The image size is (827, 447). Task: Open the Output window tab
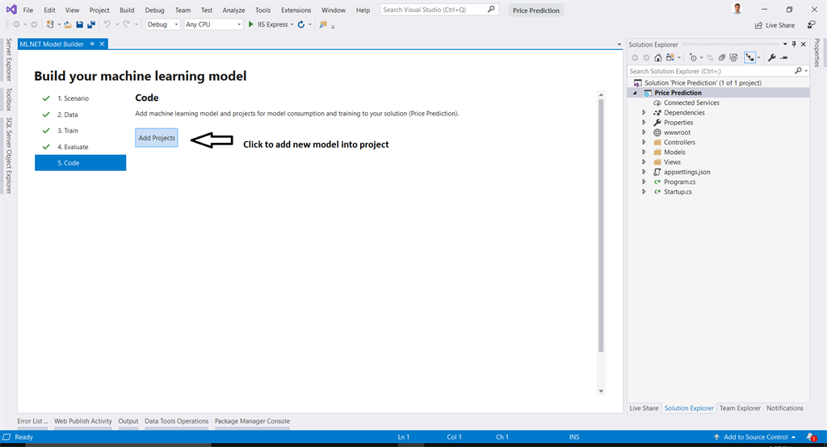click(128, 421)
